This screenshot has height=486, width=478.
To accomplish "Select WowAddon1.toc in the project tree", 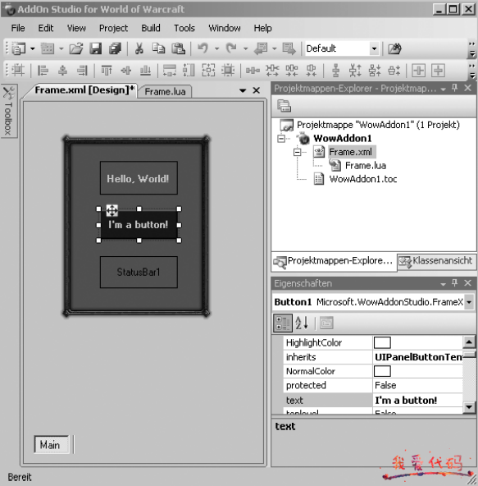I will tap(363, 179).
